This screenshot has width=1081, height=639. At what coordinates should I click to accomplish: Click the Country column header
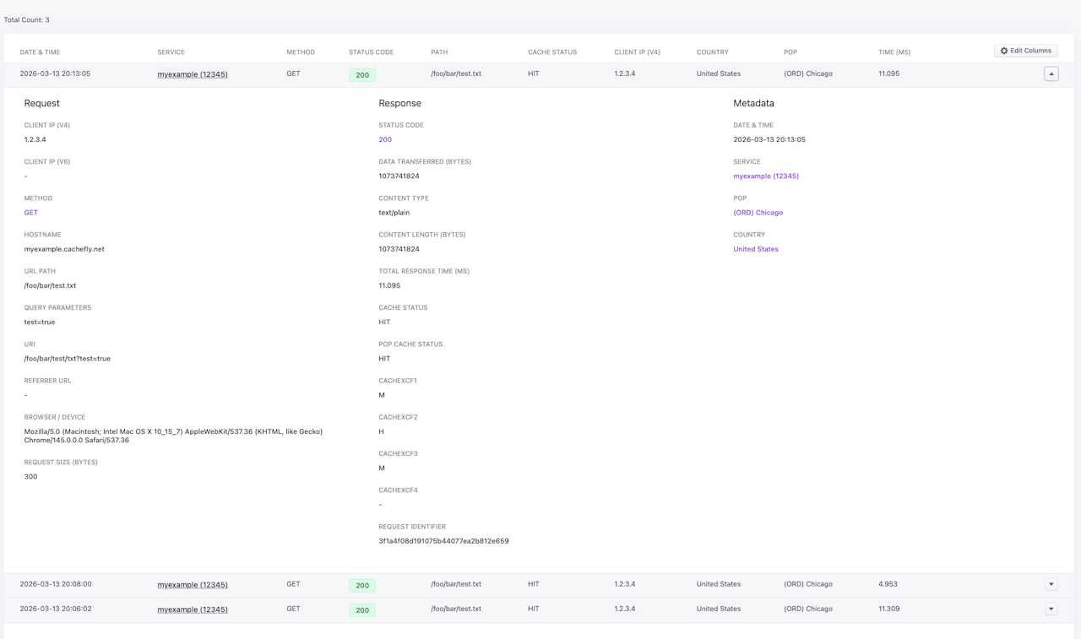[x=712, y=52]
